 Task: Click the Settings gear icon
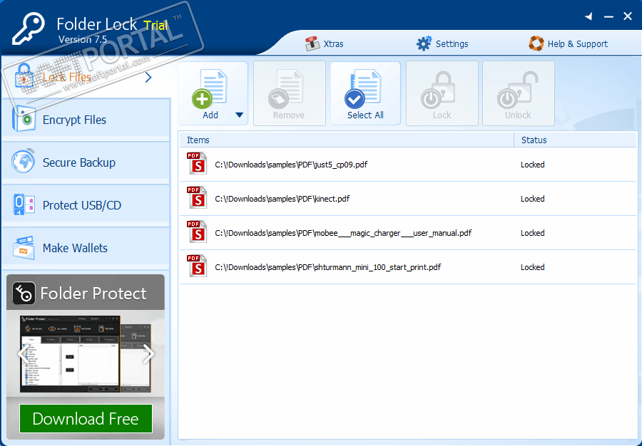[x=424, y=43]
